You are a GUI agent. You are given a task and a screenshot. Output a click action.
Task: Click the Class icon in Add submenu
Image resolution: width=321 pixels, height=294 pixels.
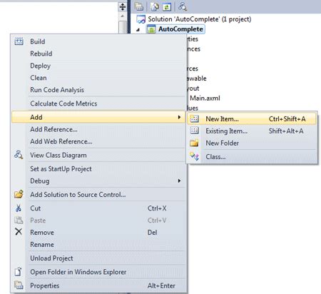[x=194, y=156]
